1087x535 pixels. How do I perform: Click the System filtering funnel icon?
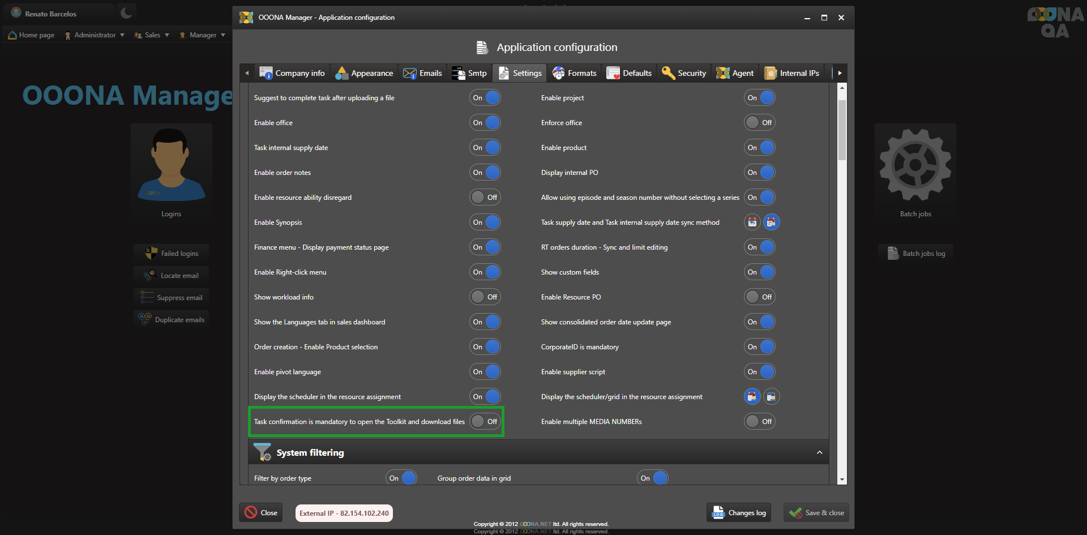pos(262,452)
